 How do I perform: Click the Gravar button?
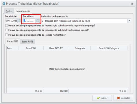(x=102, y=98)
